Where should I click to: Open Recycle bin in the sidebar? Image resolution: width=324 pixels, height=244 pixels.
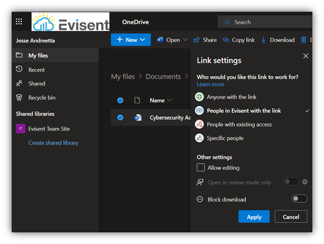[55, 97]
